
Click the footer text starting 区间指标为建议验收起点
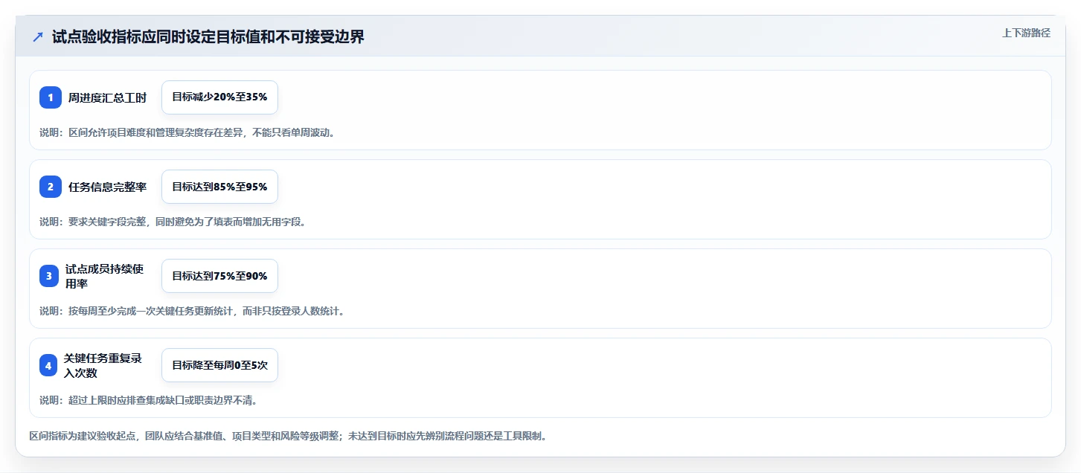pos(288,436)
